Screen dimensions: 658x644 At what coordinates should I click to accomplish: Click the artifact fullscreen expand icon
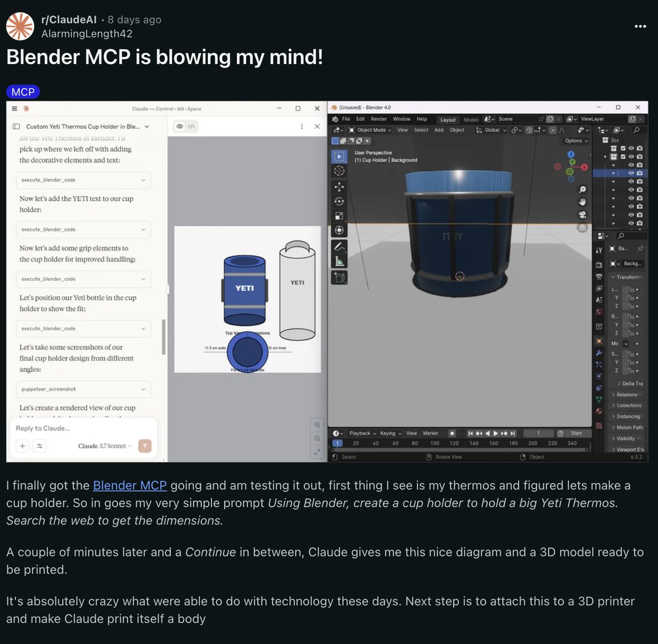click(317, 452)
